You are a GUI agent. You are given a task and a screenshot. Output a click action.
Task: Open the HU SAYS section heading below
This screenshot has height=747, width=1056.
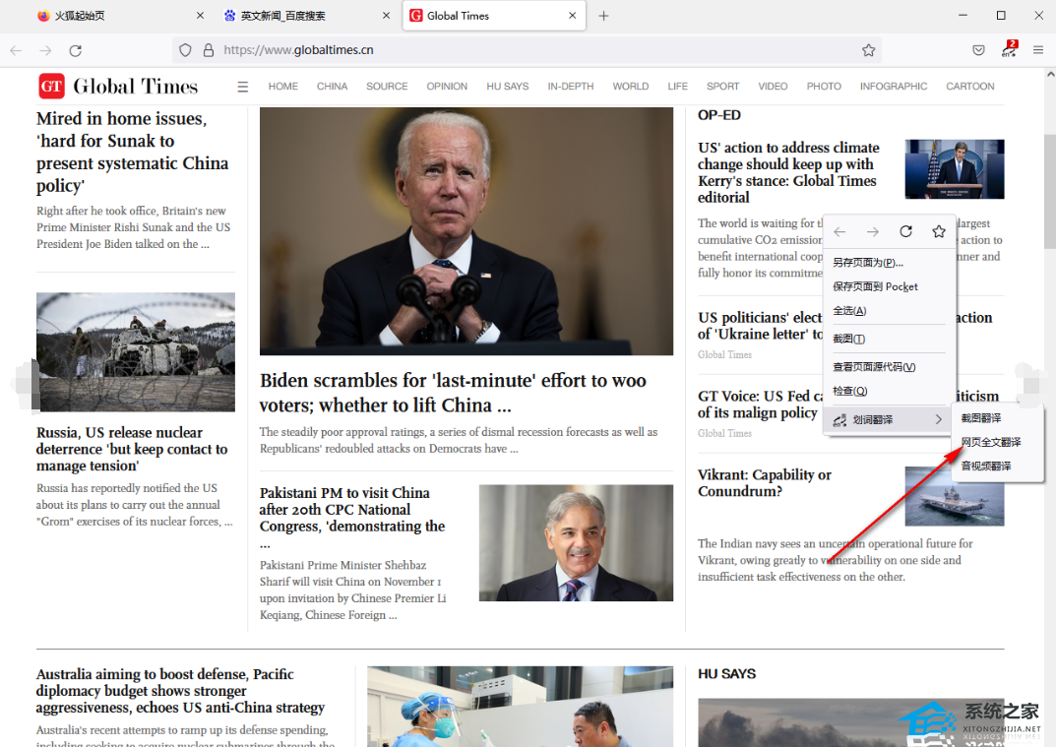coord(726,673)
